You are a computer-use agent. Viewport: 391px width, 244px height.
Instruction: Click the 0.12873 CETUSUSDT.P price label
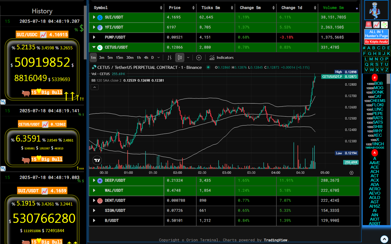340,77
